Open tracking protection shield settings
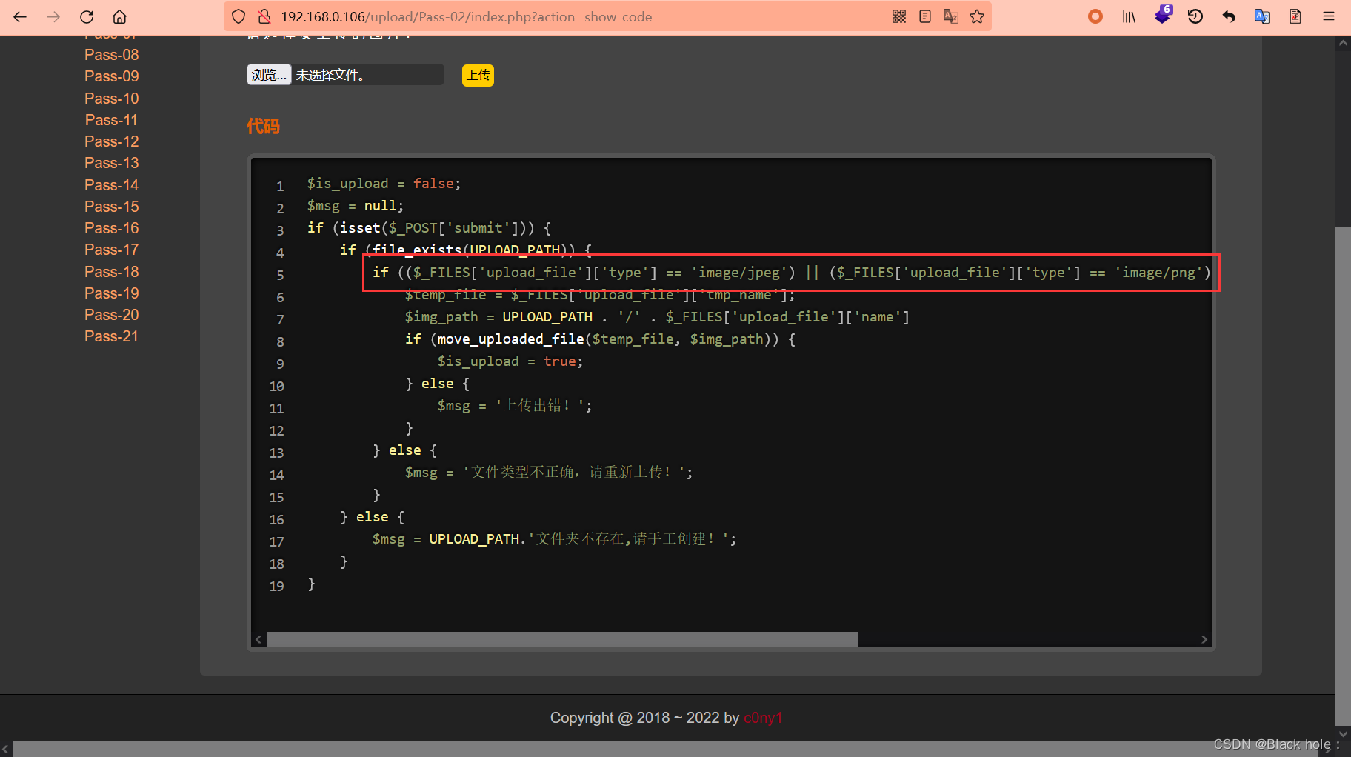1351x757 pixels. point(237,16)
